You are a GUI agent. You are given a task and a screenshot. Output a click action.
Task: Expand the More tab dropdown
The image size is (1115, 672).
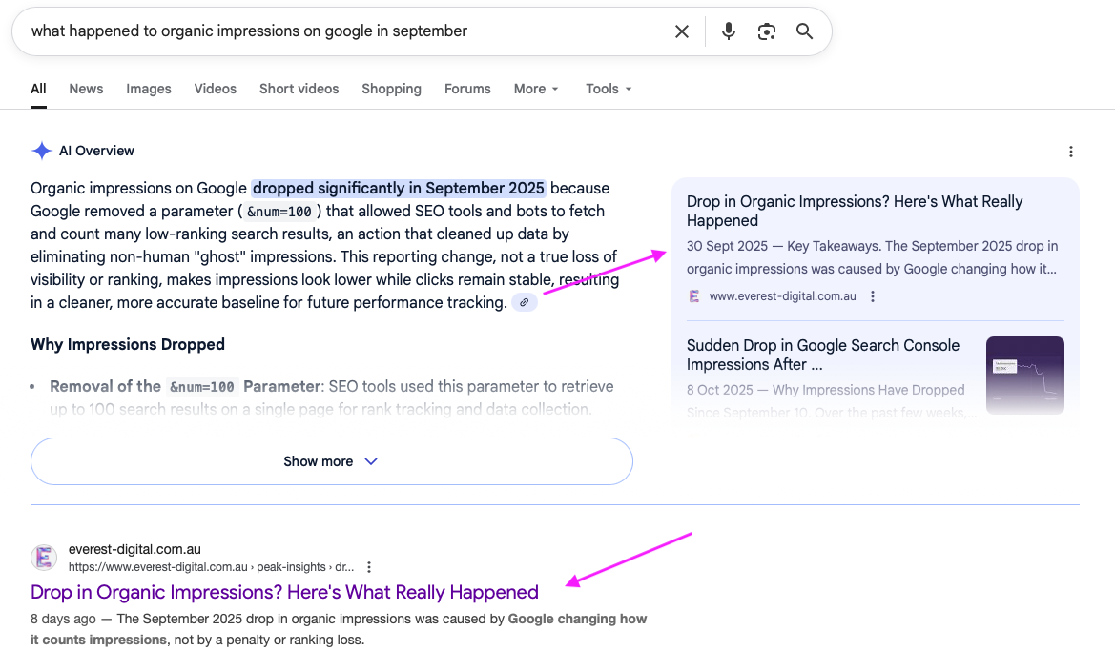click(x=535, y=89)
